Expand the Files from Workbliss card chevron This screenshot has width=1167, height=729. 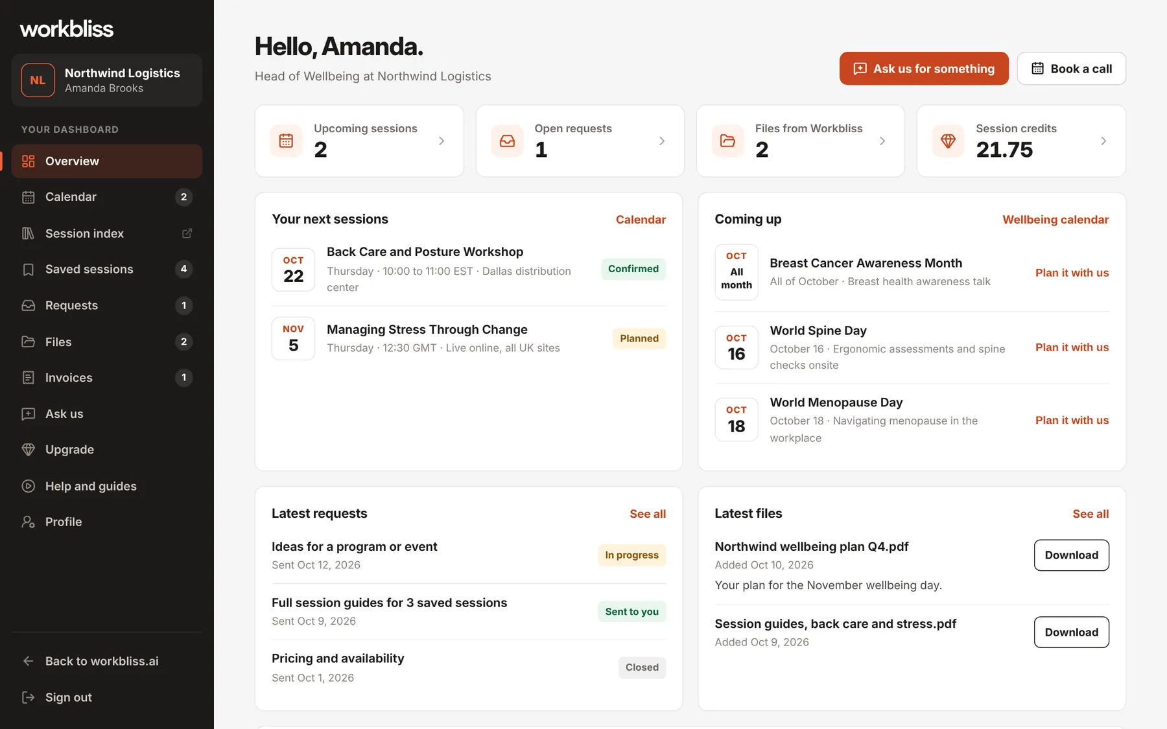coord(882,141)
